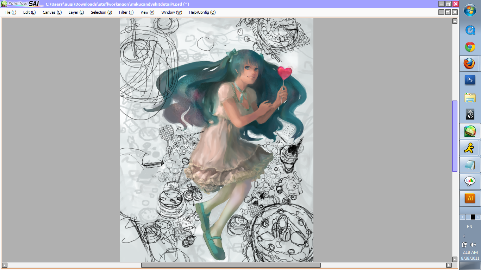Open the Notepad taskbar icon
Image resolution: width=481 pixels, height=270 pixels.
[x=470, y=165]
